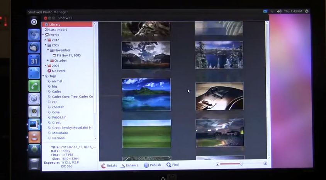Image resolution: width=326 pixels, height=180 pixels.
Task: Select Last Import in sidebar
Action: tap(58, 30)
